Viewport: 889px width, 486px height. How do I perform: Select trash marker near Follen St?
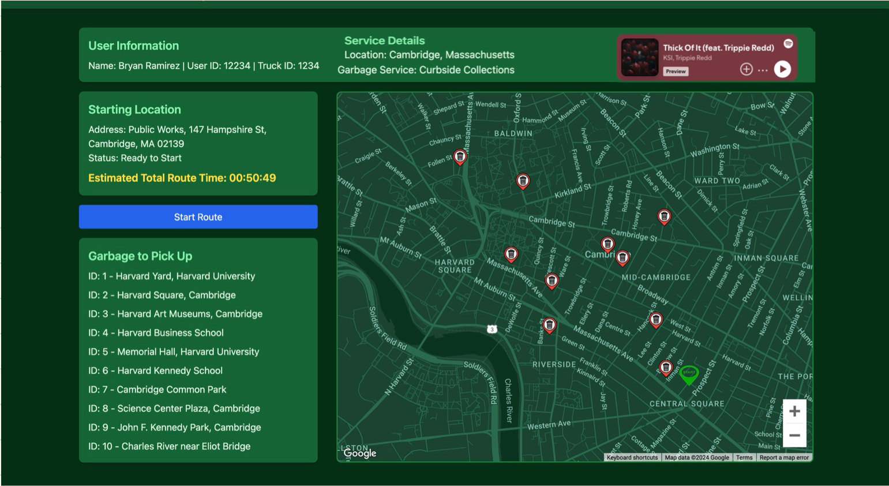click(x=460, y=156)
